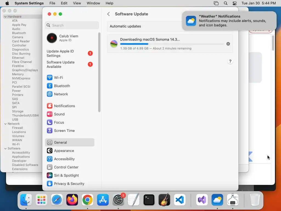Click the System Settings sidebar scrollbar
281x211 pixels.
click(x=99, y=72)
